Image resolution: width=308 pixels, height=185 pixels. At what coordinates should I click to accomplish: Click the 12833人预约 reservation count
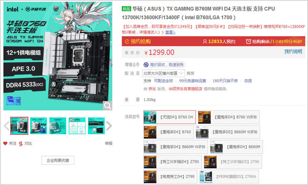[x=221, y=42]
